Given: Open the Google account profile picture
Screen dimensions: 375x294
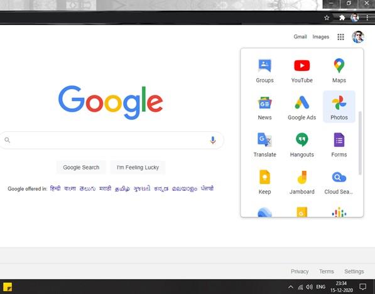Looking at the screenshot, I should pyautogui.click(x=358, y=37).
